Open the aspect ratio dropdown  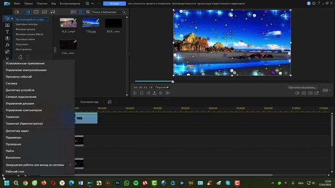pos(327,90)
